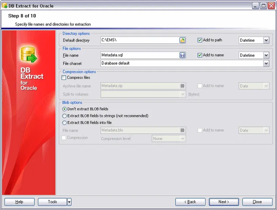Open folder browse icon for Default directory

182,40
